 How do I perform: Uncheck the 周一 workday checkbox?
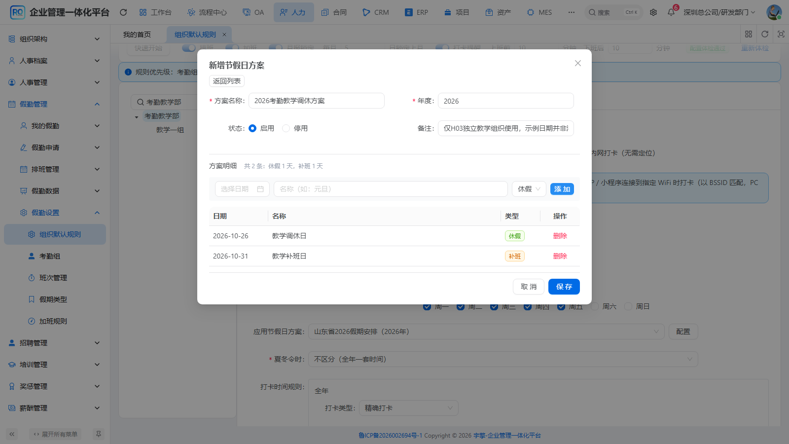click(x=427, y=306)
